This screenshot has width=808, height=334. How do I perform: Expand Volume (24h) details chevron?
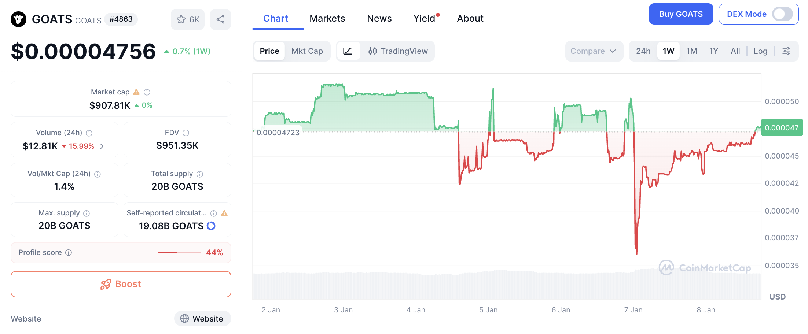pyautogui.click(x=102, y=146)
